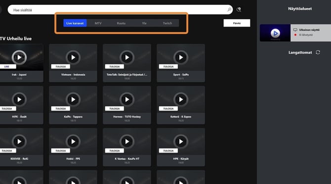Switch to the Twitch tab
331x184 pixels.
167,23
